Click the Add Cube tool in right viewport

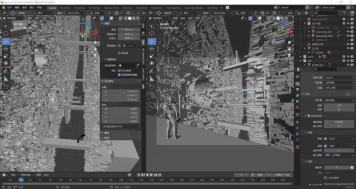click(x=152, y=87)
